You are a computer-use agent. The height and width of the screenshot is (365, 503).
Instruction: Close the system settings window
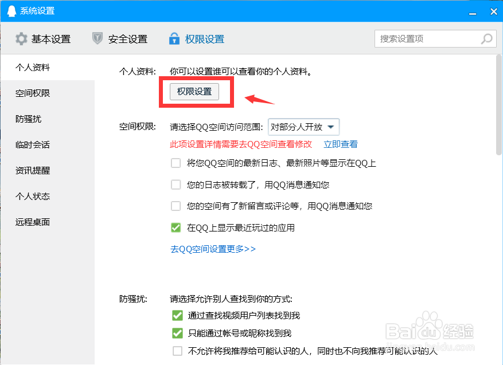click(494, 11)
